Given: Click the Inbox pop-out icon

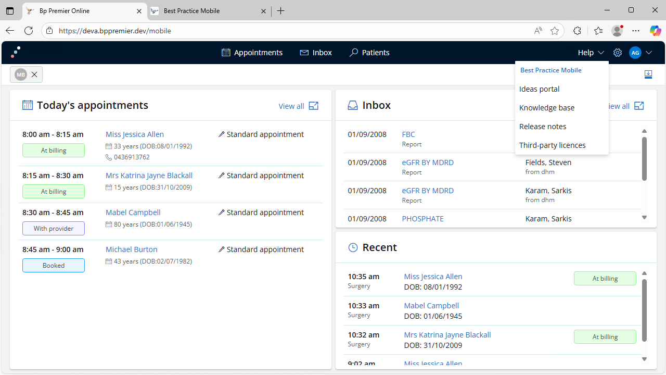Looking at the screenshot, I should (639, 106).
